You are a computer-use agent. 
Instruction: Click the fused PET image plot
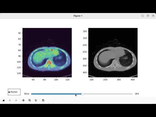point(47,53)
